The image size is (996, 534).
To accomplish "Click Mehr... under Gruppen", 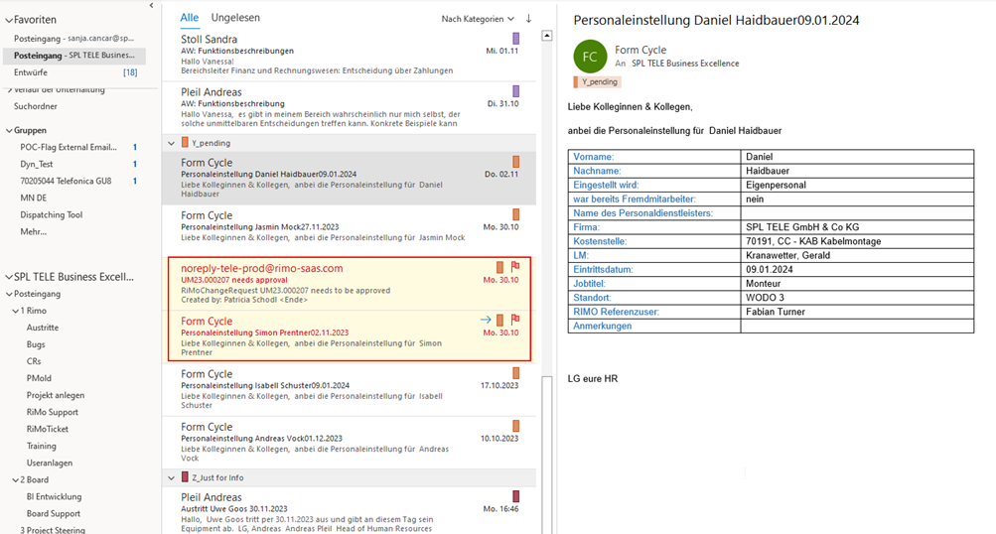I will pos(33,231).
